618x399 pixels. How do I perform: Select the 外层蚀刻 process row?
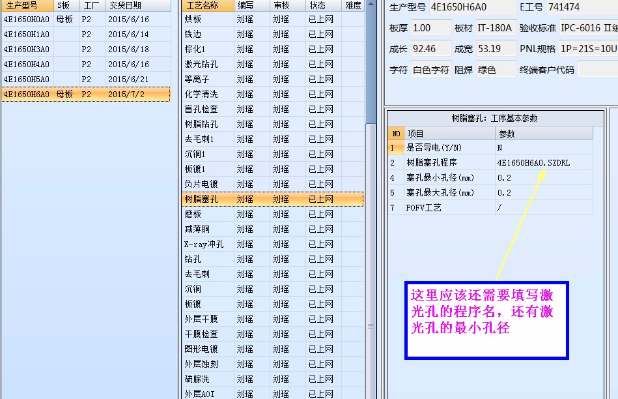pos(273,364)
